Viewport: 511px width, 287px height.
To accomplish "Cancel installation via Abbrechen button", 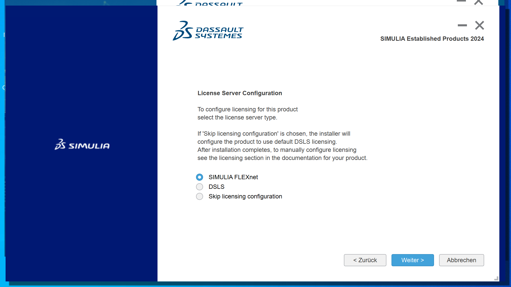I will (461, 260).
